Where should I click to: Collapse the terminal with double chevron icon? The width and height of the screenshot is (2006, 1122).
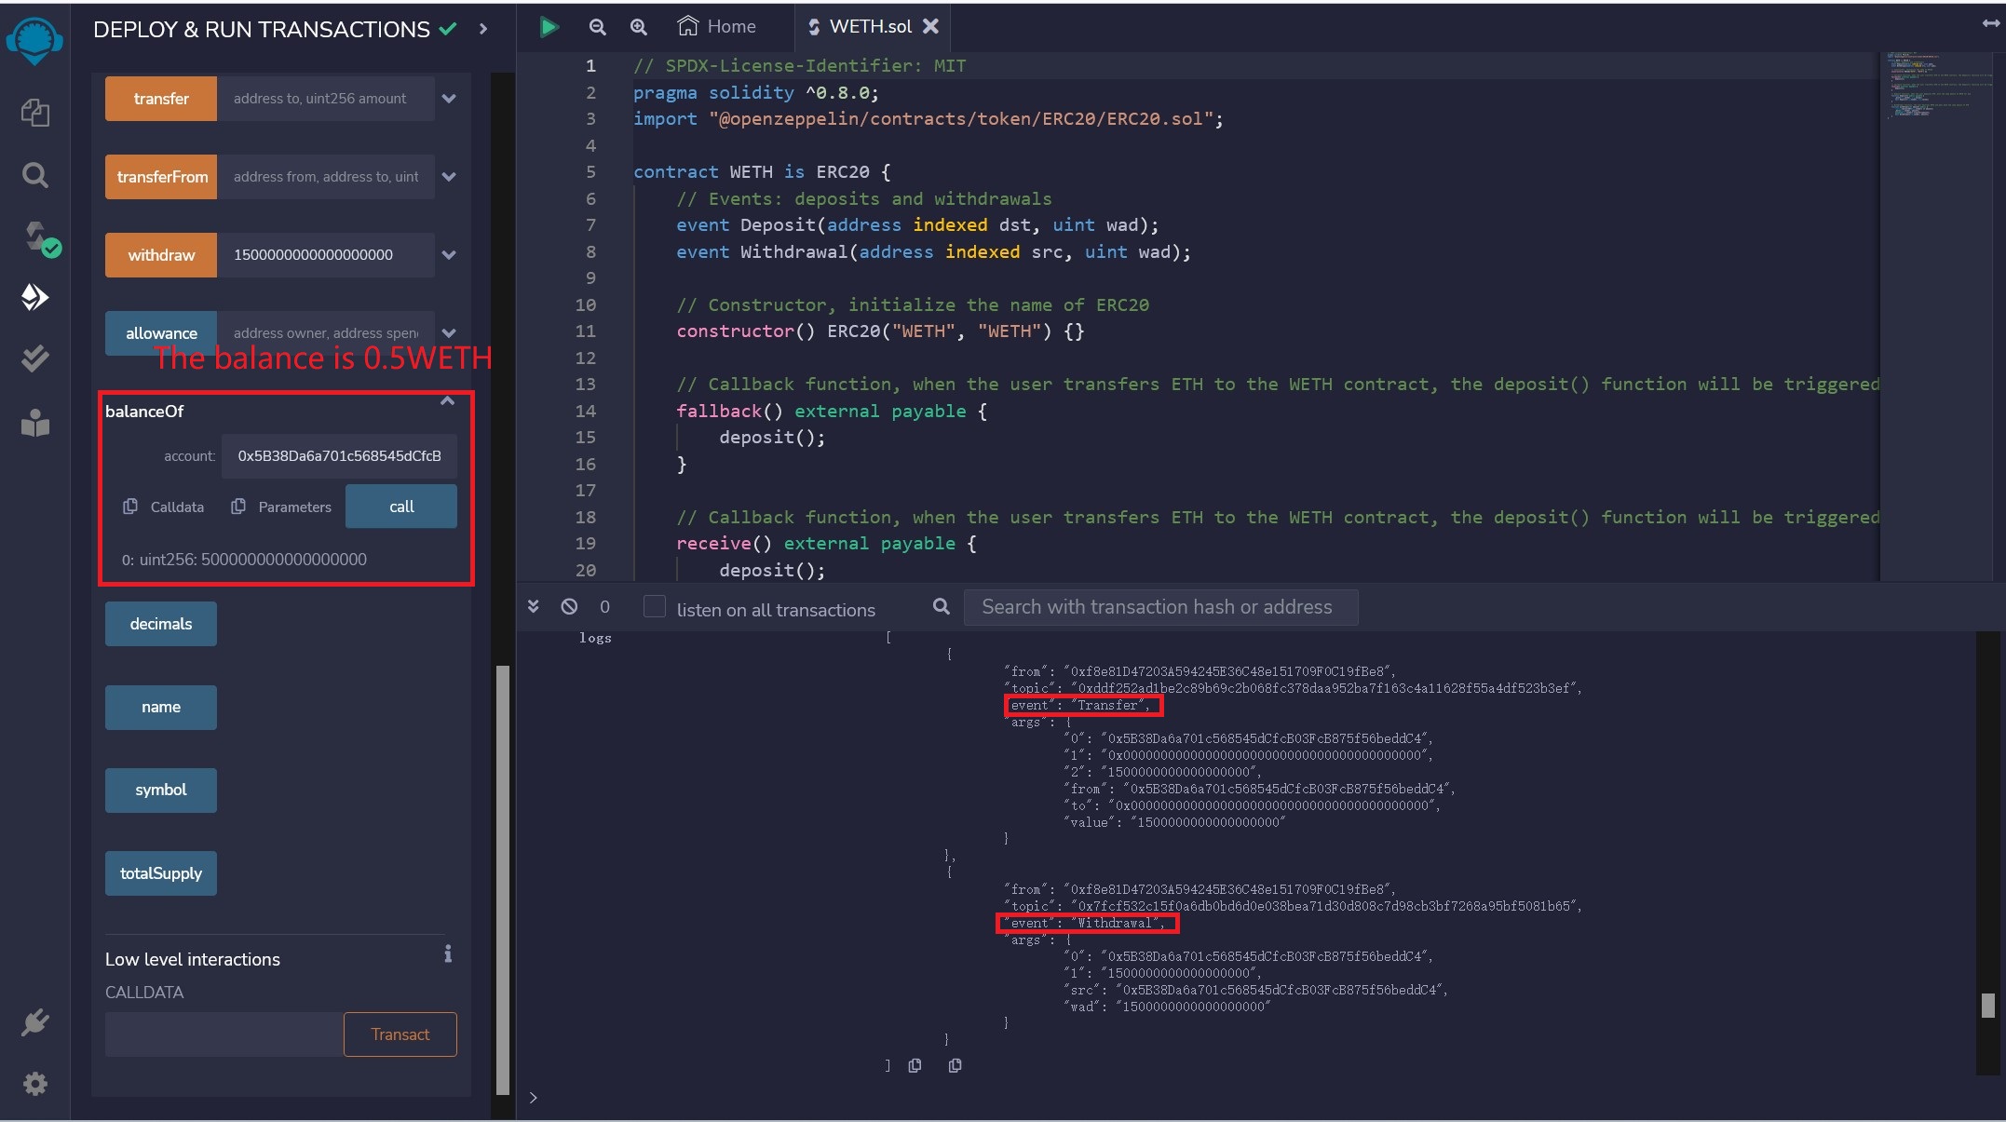click(533, 606)
